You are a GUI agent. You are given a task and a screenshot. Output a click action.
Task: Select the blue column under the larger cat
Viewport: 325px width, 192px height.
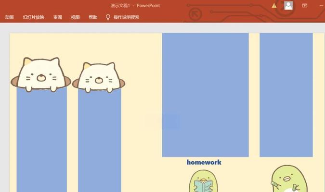[x=42, y=140]
